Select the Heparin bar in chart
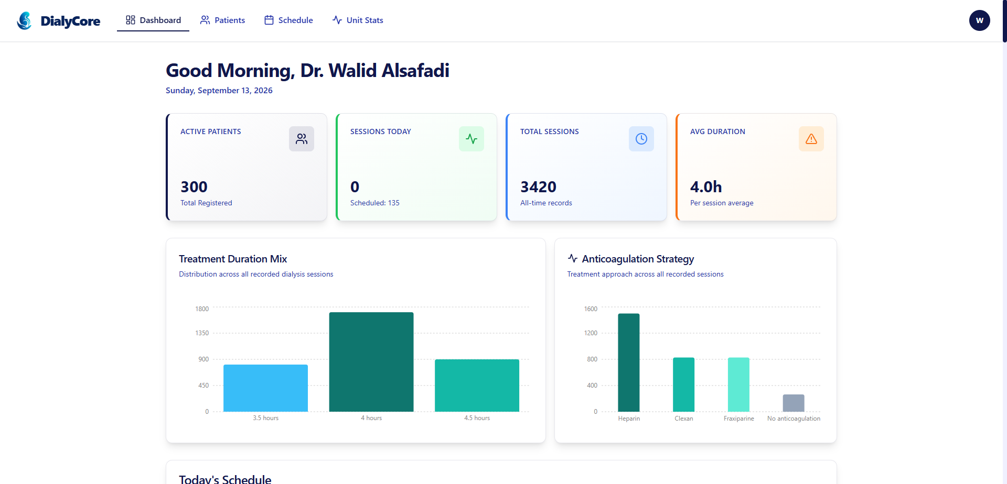 tap(629, 362)
